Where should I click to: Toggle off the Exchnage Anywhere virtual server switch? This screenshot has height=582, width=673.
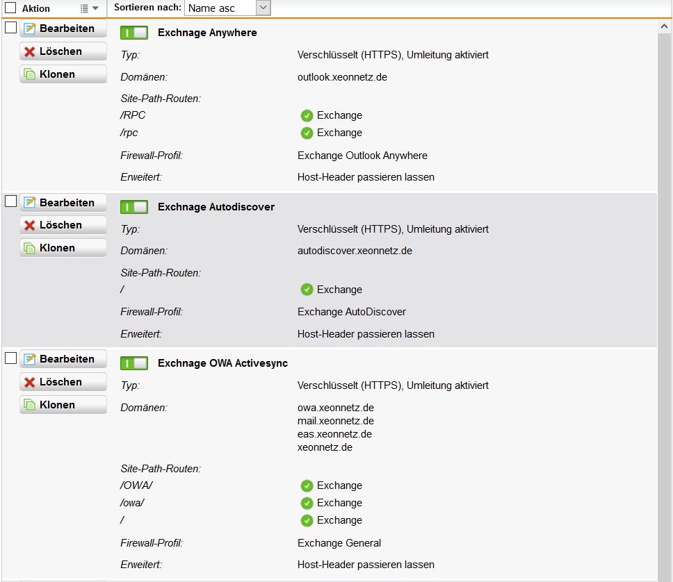tap(134, 33)
